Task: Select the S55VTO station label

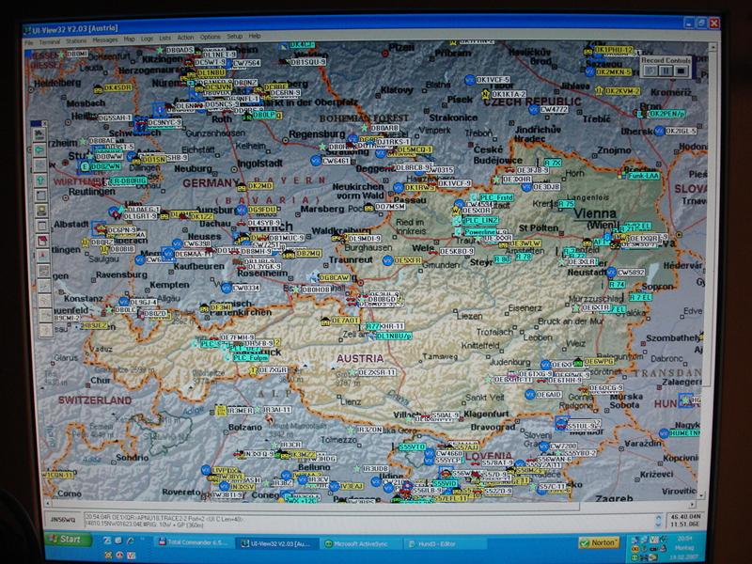Action: point(412,446)
